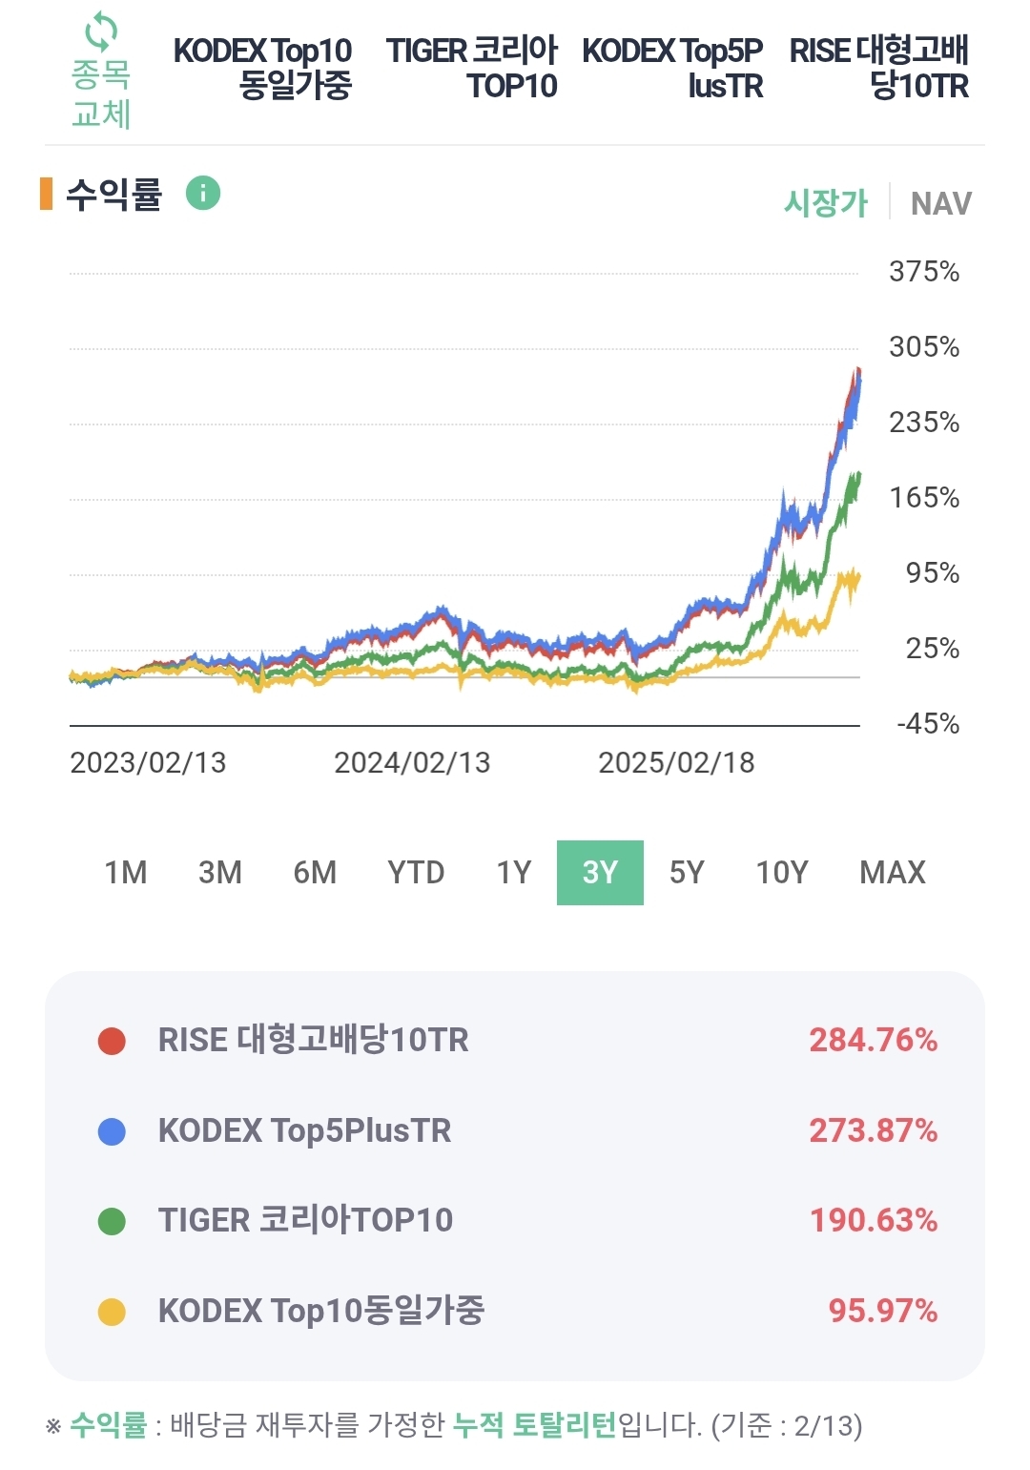Toggle the yellow KODEX Top10동일가중 legend dot

click(113, 1312)
